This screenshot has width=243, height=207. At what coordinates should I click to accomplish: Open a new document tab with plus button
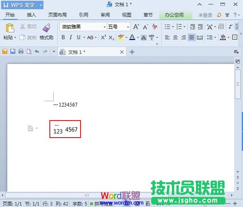pos(132,52)
